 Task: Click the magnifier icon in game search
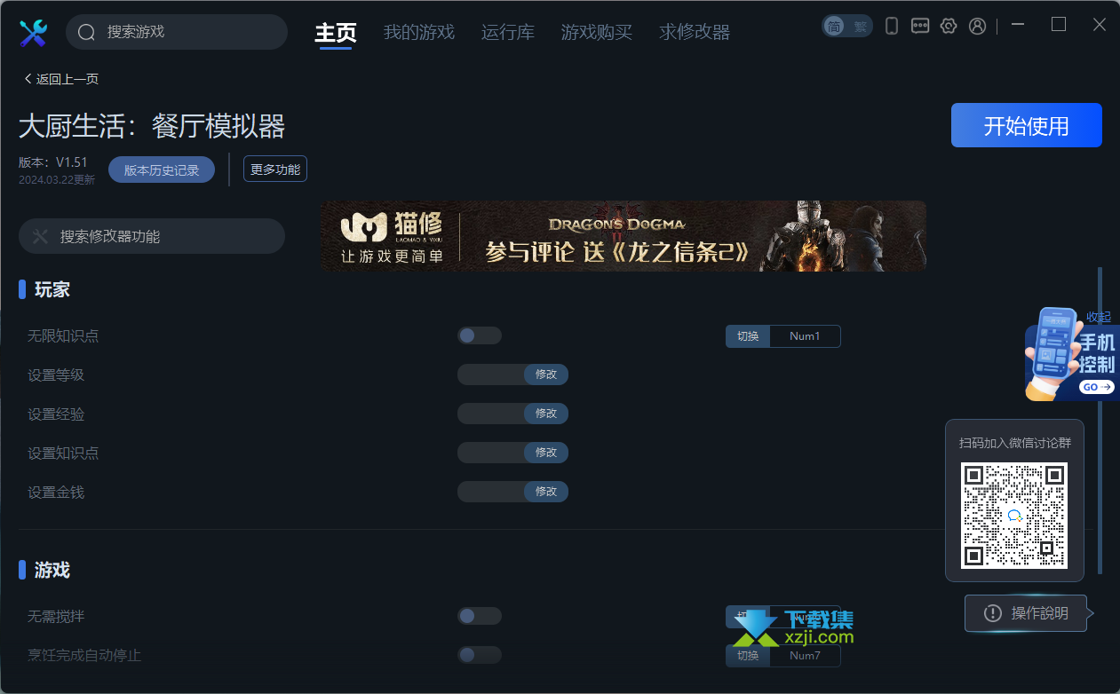(86, 33)
